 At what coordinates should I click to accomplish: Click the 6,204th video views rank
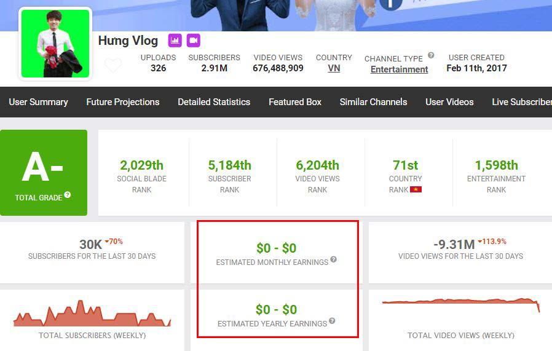(318, 165)
